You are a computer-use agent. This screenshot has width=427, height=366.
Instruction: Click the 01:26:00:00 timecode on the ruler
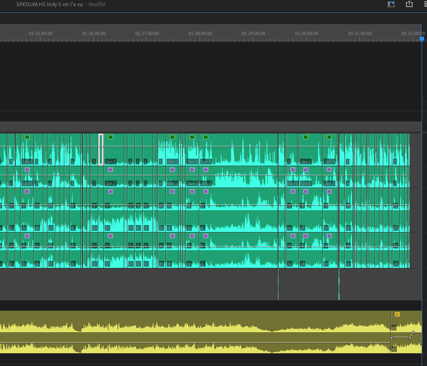[94, 33]
